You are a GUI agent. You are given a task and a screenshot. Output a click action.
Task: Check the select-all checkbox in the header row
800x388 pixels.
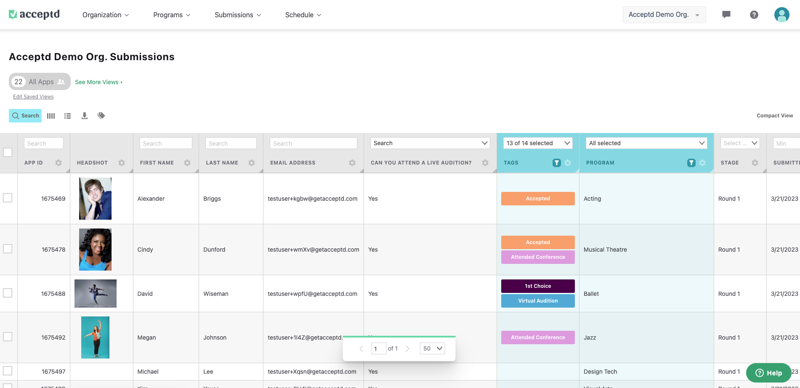point(8,153)
